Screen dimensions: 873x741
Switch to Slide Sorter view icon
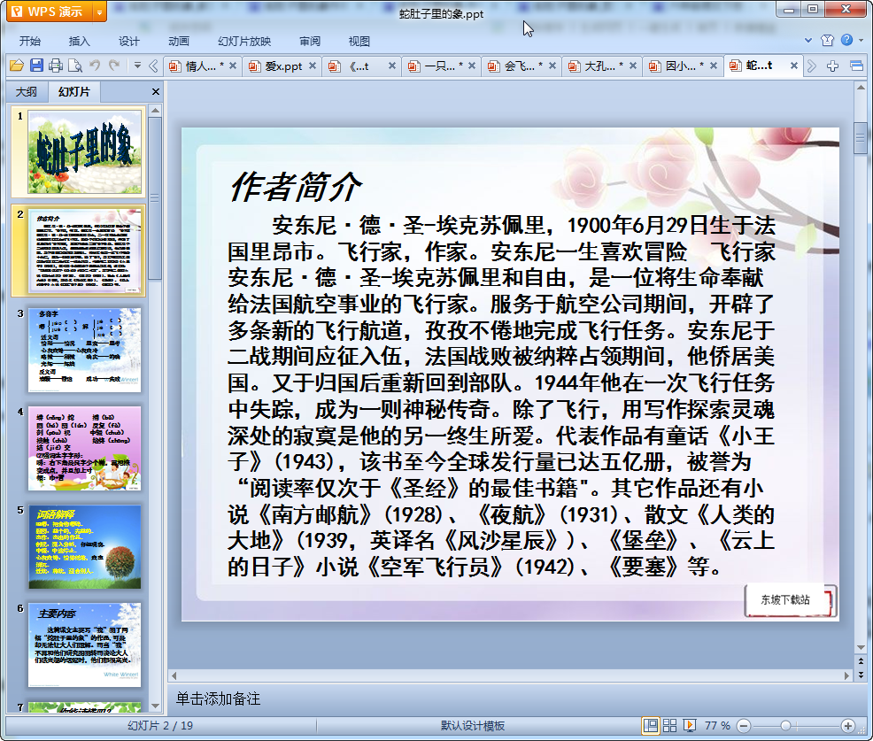(669, 725)
